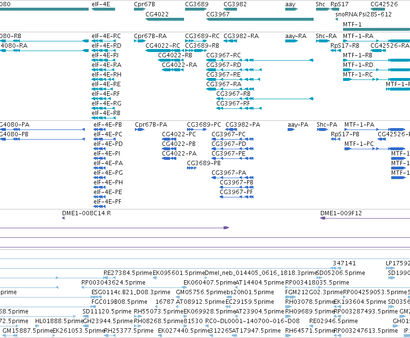This screenshot has width=410, height=338.
Task: Click transcript CG3967-RC
Action: [223, 55]
